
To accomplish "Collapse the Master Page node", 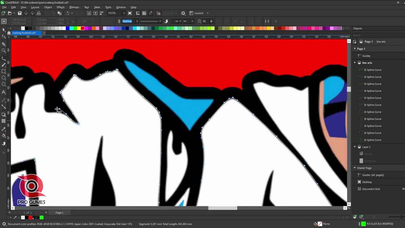I will pyautogui.click(x=355, y=168).
